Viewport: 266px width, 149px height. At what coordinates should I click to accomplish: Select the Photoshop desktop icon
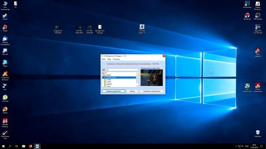pyautogui.click(x=247, y=5)
